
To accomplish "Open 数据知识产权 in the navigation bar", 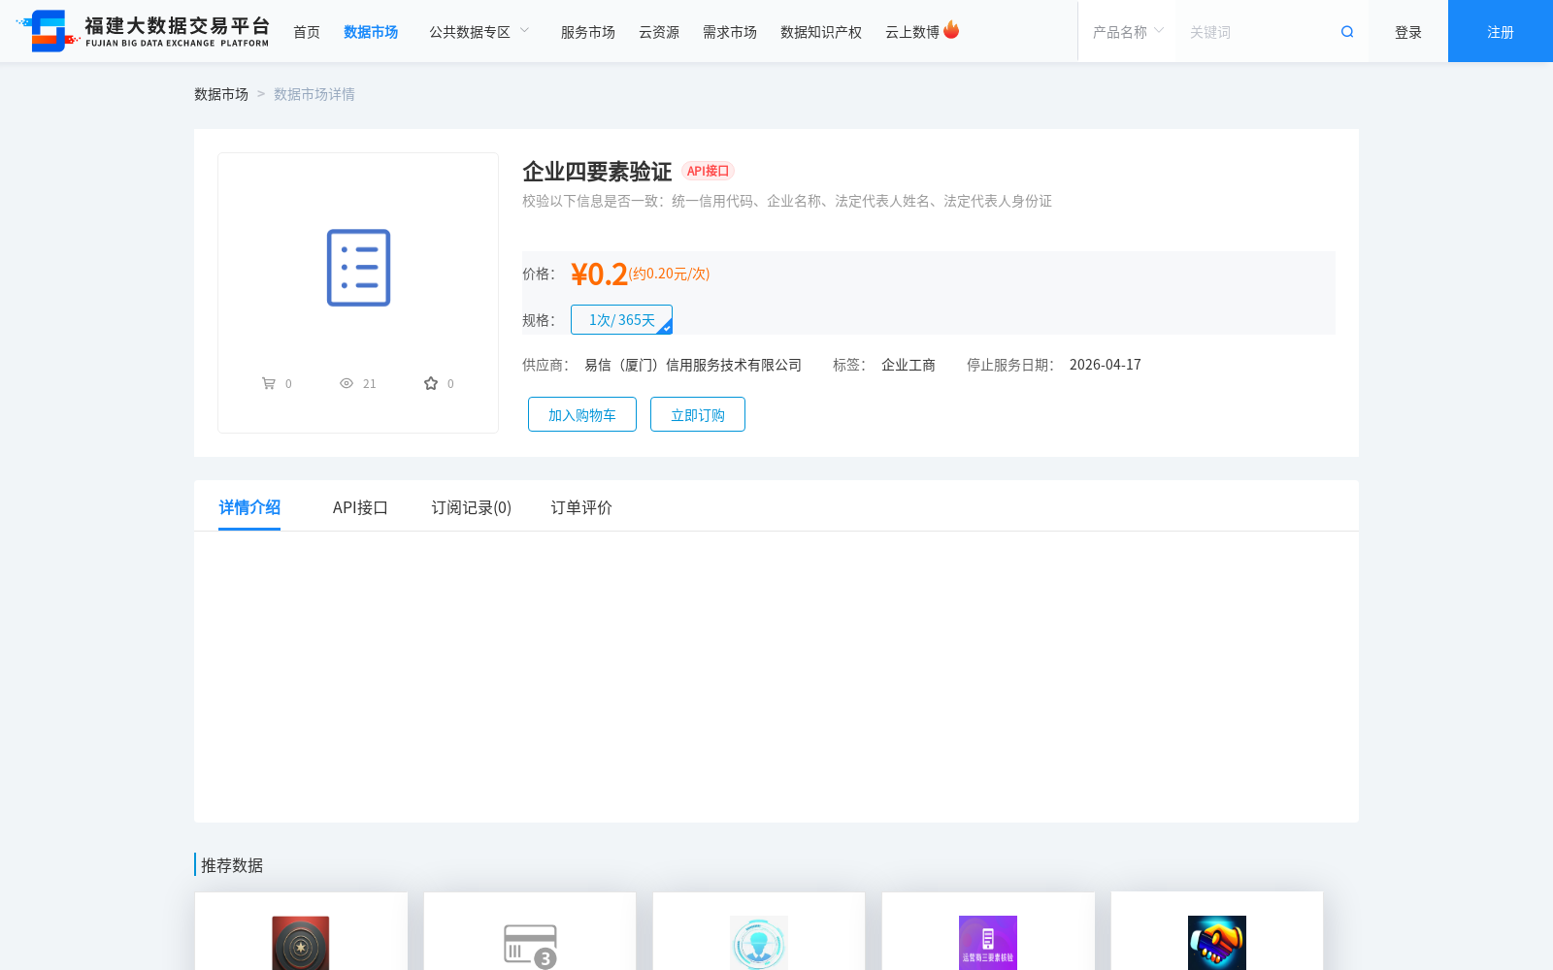I will 821,32.
